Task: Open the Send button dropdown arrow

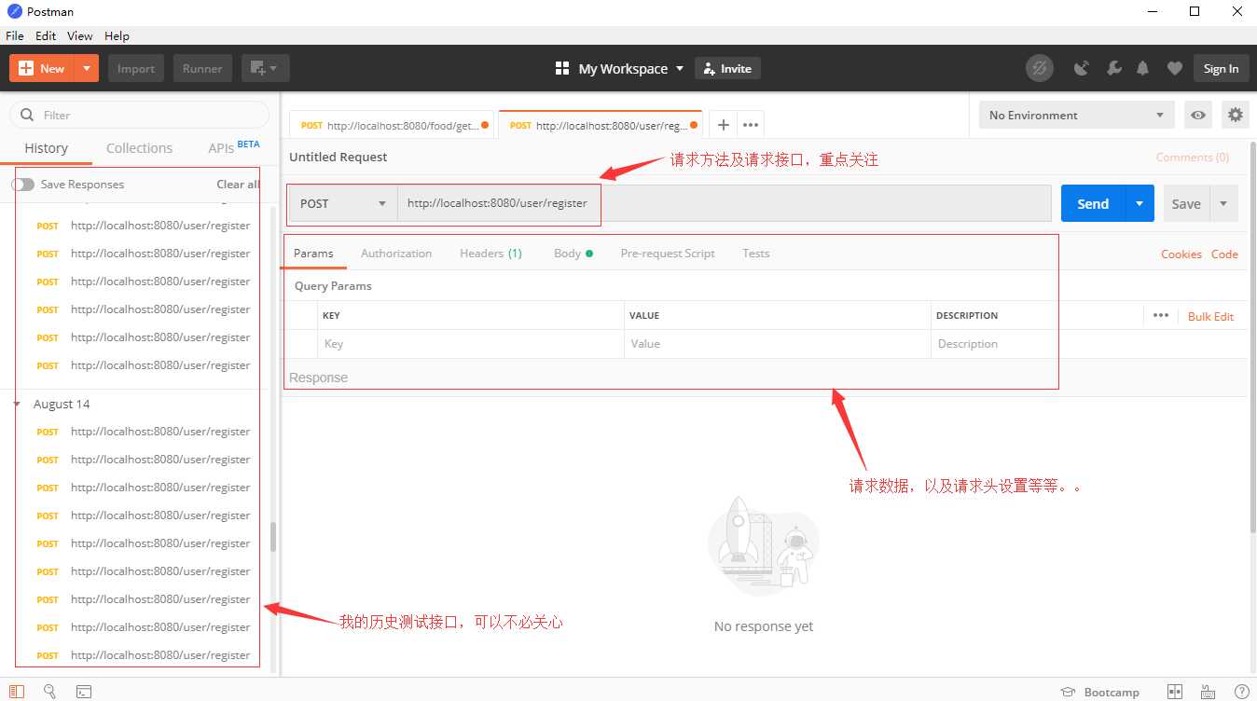Action: [1140, 203]
